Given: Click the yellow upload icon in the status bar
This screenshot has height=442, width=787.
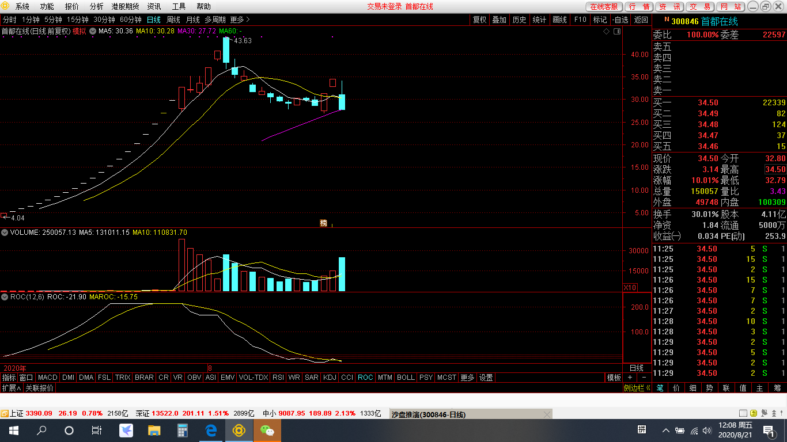Looking at the screenshot, I should point(753,413).
